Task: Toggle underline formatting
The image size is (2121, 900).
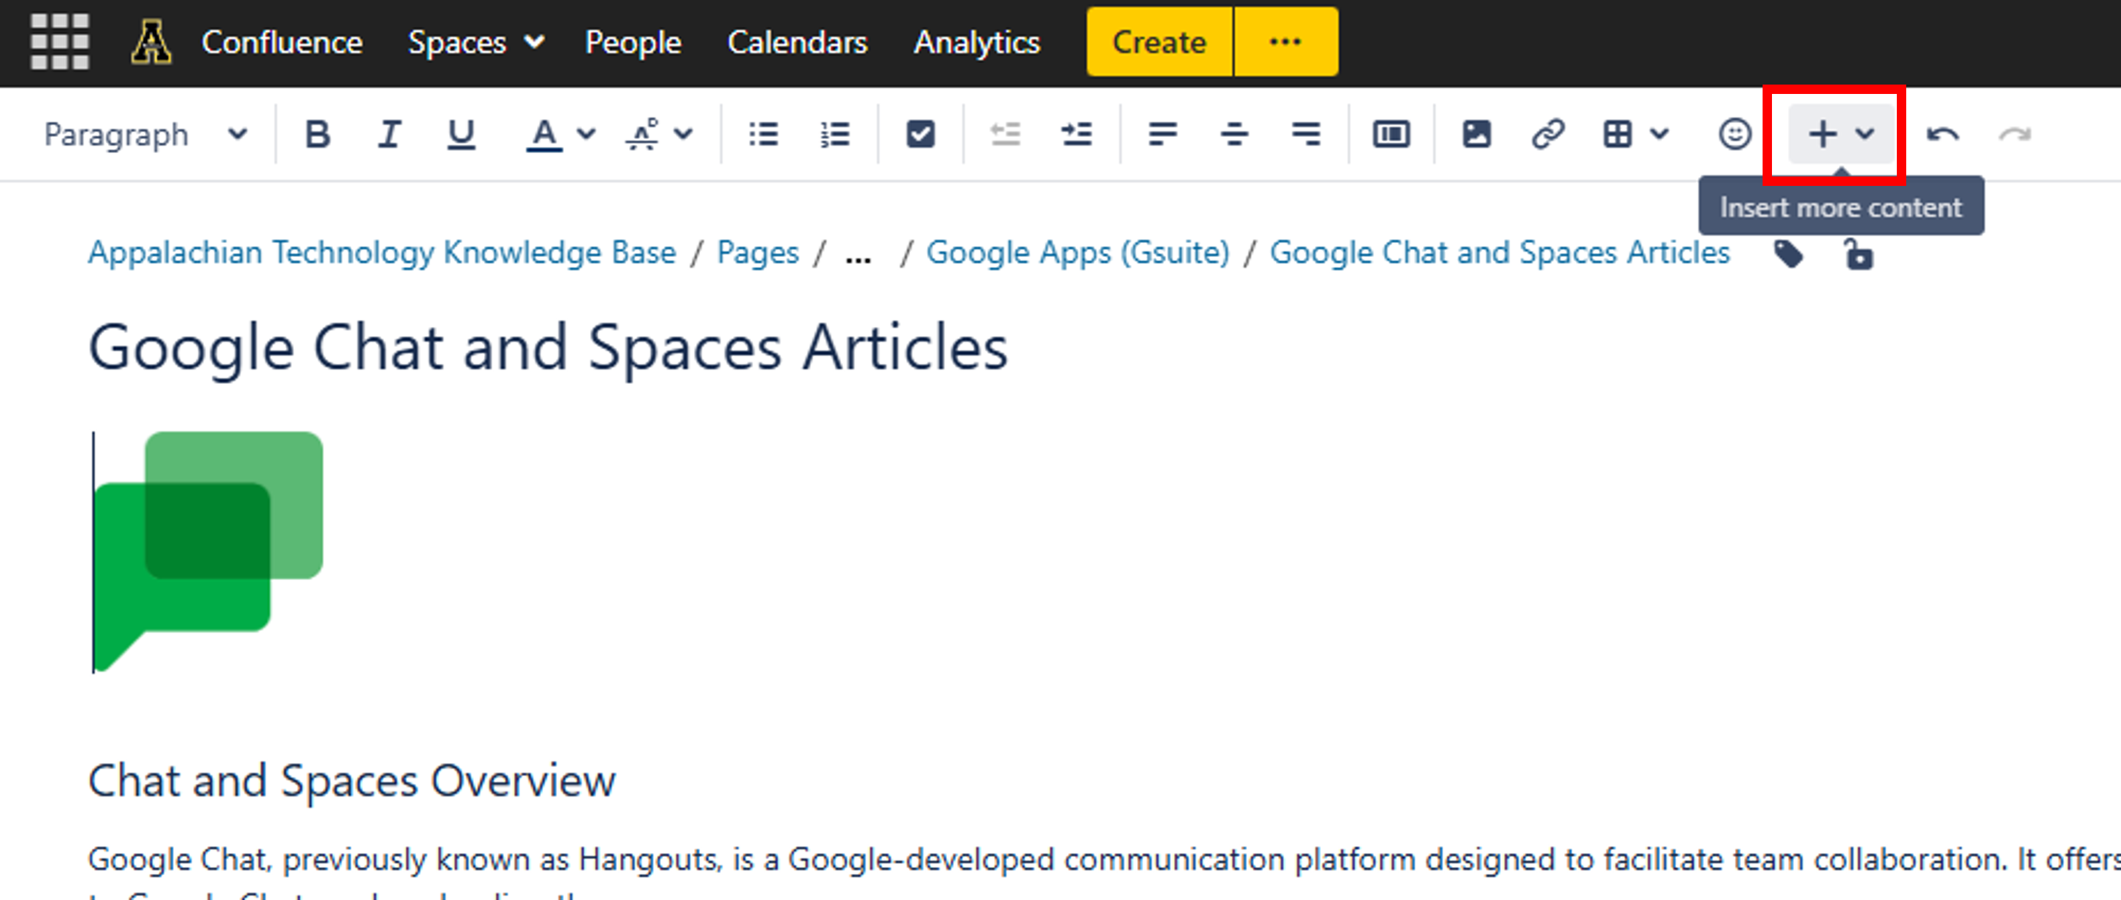Action: pyautogui.click(x=461, y=134)
